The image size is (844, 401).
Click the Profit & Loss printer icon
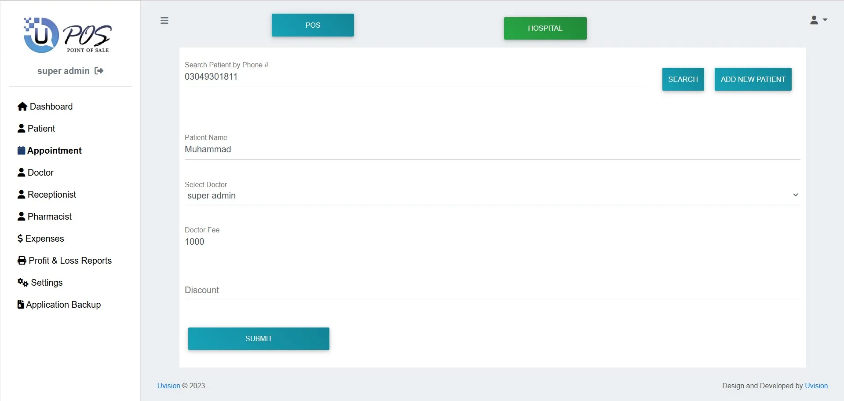22,261
